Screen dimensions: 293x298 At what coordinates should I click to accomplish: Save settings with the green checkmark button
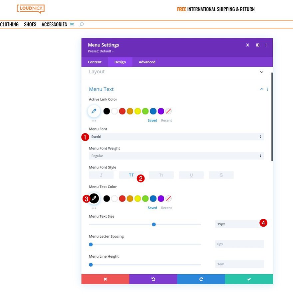point(249,279)
